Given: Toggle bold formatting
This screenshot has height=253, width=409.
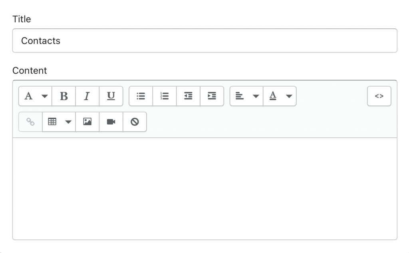Looking at the screenshot, I should (63, 96).
